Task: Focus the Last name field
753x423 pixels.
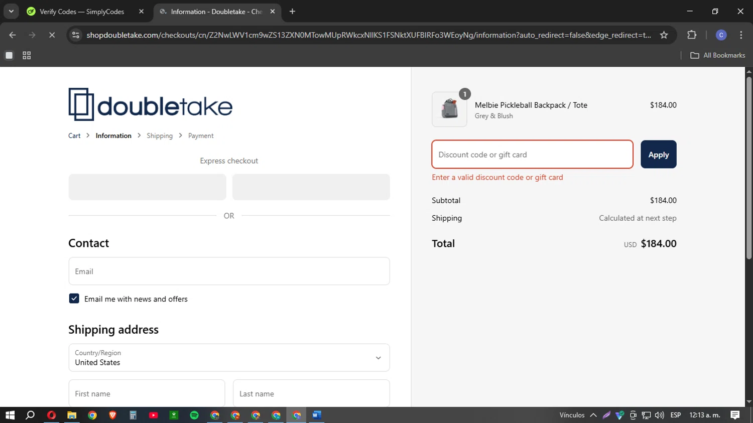Action: click(x=311, y=393)
